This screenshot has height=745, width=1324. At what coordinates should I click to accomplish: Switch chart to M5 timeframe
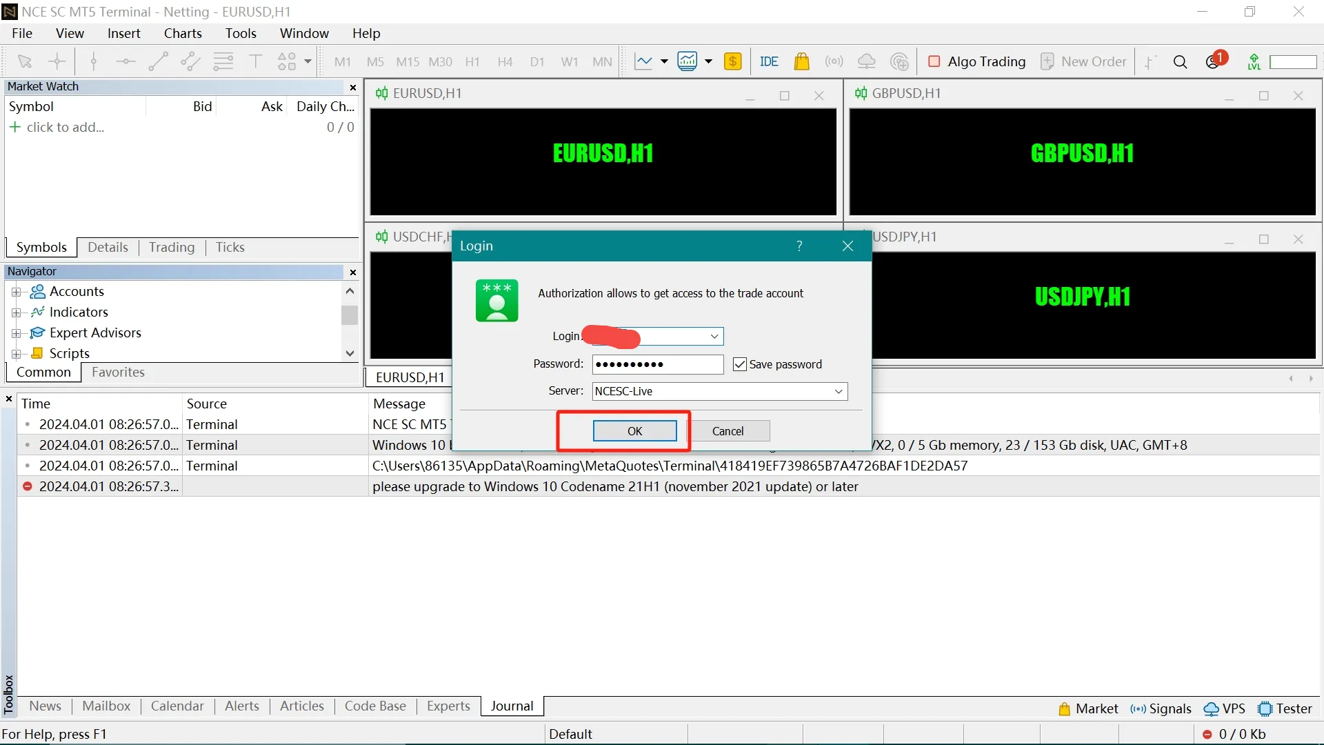click(x=375, y=62)
